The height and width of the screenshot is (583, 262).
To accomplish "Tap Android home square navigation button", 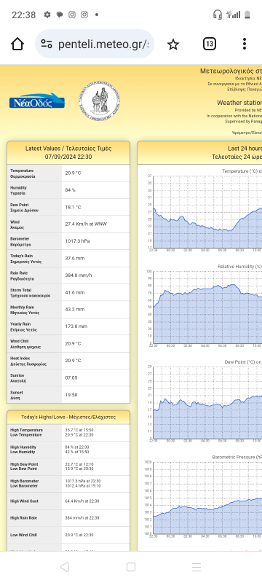I will coord(130,567).
